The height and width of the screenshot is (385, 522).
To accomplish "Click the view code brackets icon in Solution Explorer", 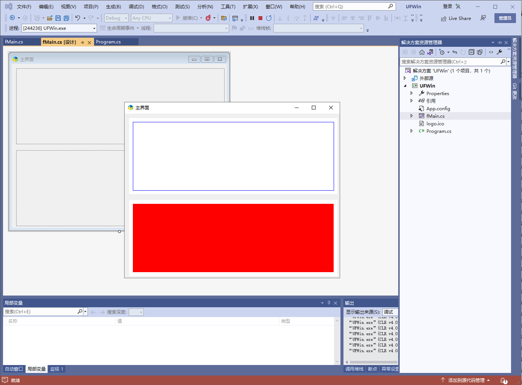I will 491,52.
